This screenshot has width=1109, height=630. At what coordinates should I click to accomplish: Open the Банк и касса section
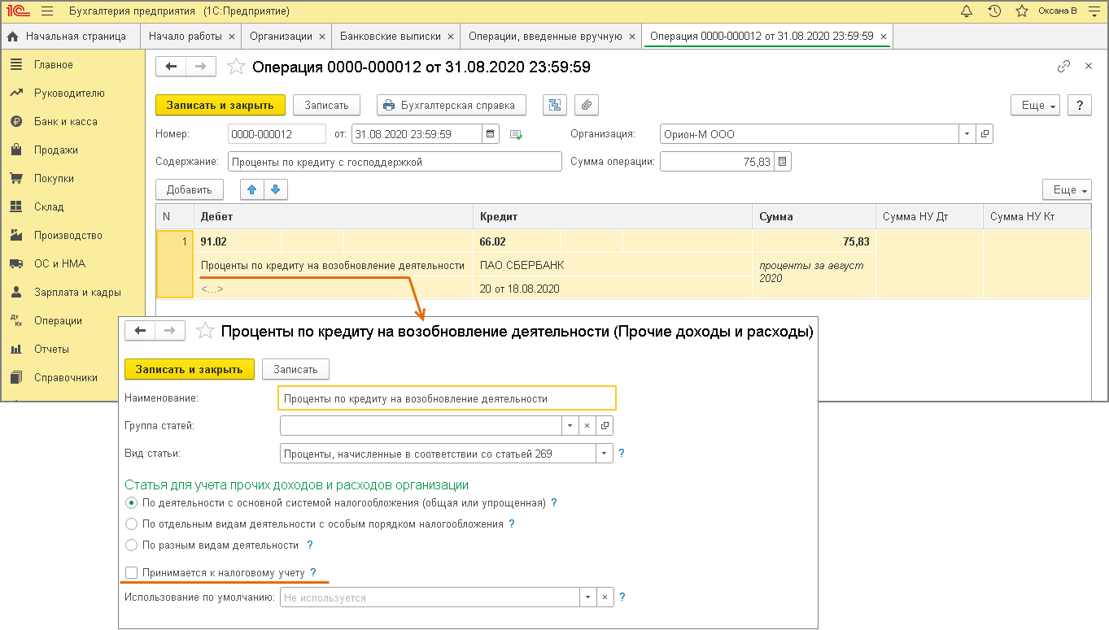click(x=66, y=122)
